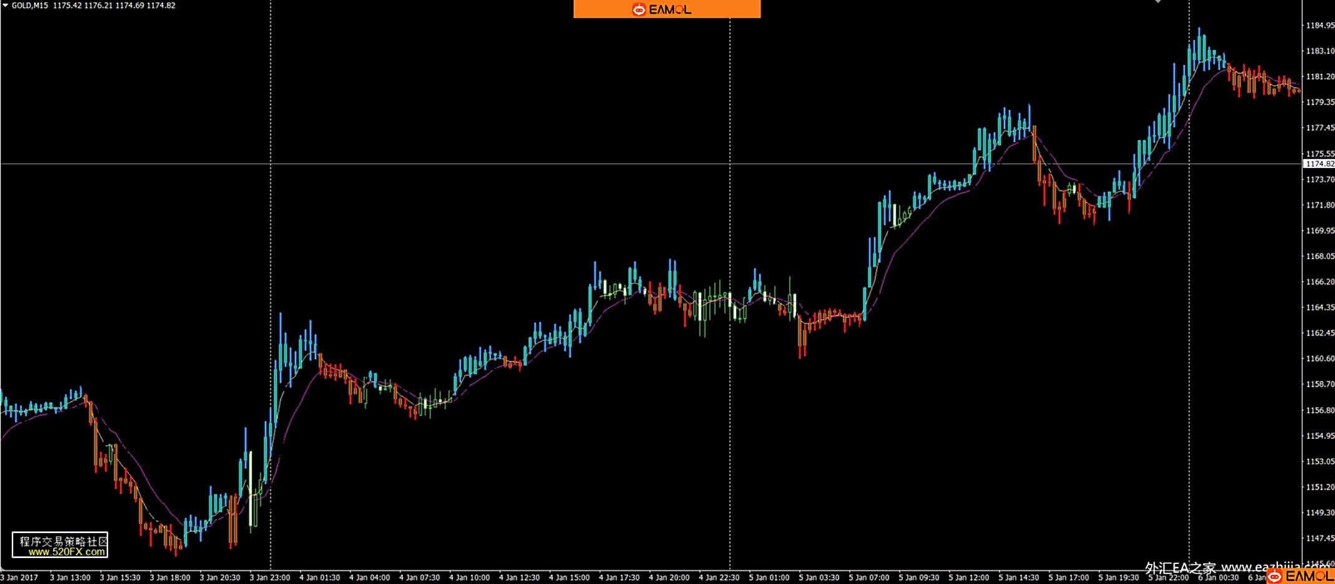Select the 1174.82 current price label
Viewport: 1335px width, 584px height.
point(1319,164)
